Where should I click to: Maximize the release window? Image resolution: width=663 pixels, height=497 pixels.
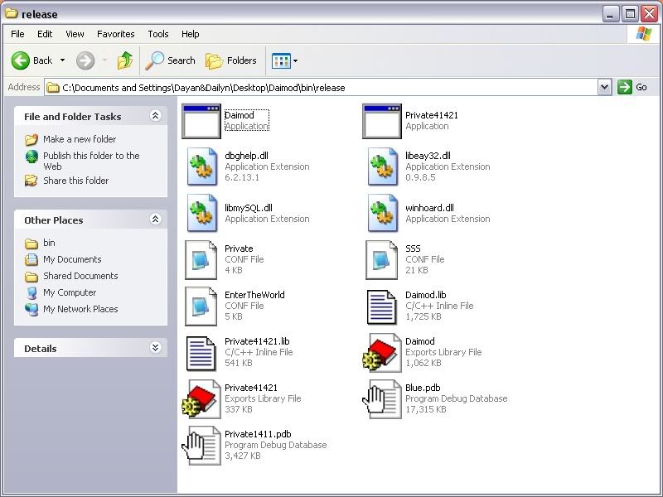pos(630,14)
